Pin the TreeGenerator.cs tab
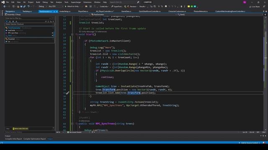This screenshot has height=150, width=268. click(54, 12)
